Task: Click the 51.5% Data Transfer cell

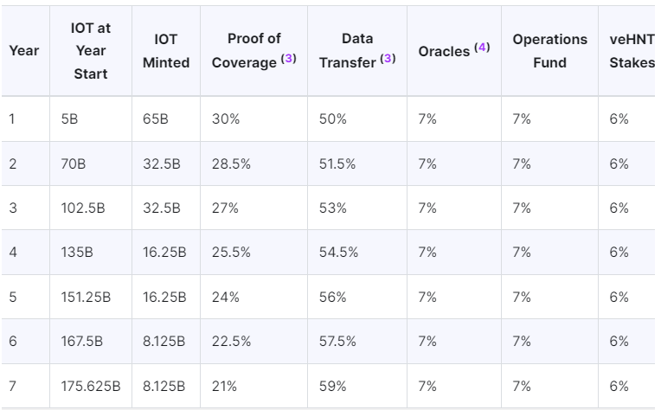Action: coord(337,164)
